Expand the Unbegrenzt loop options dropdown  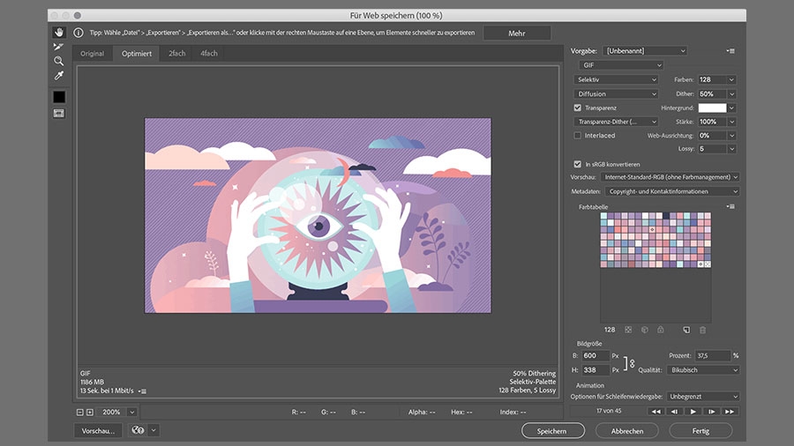click(702, 397)
